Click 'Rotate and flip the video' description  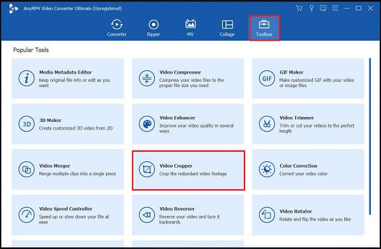pyautogui.click(x=315, y=219)
